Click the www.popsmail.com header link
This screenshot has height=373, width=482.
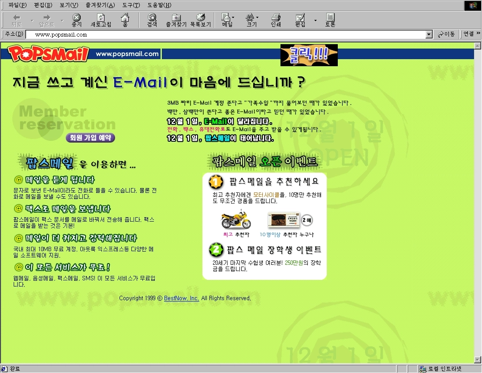[x=127, y=54]
